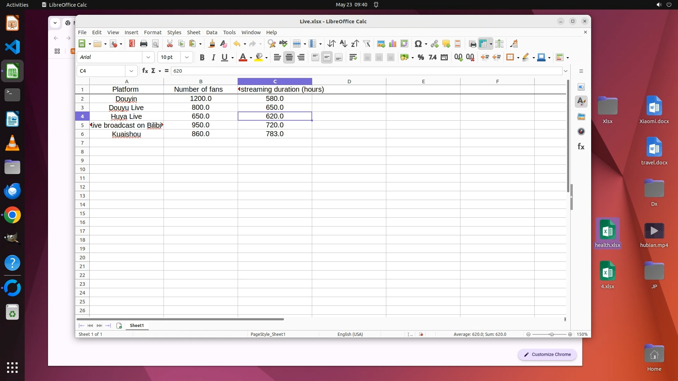
Task: Click the Export as PDF icon
Action: click(132, 44)
